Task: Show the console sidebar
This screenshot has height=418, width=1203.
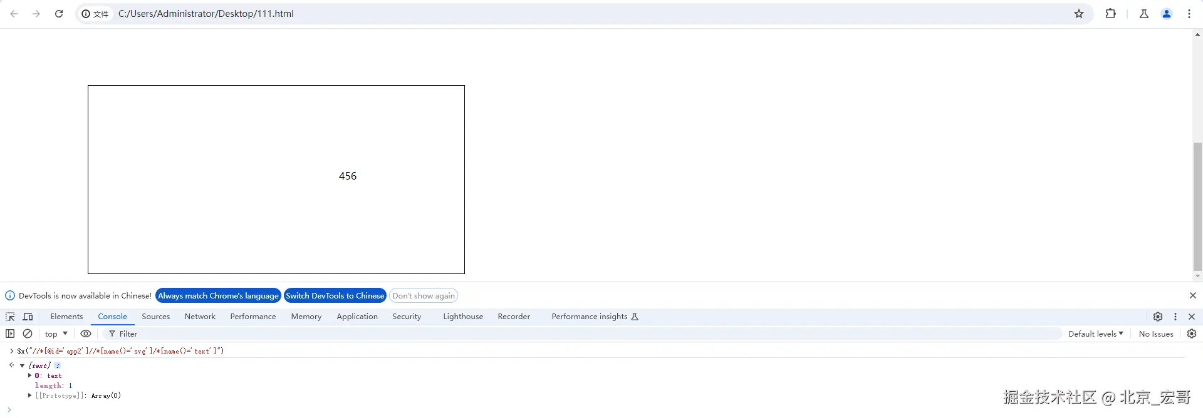Action: [10, 334]
